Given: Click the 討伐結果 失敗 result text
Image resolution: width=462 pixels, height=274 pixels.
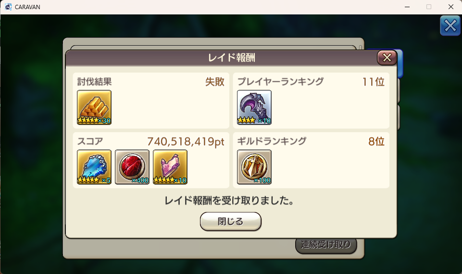Looking at the screenshot, I should click(x=215, y=82).
